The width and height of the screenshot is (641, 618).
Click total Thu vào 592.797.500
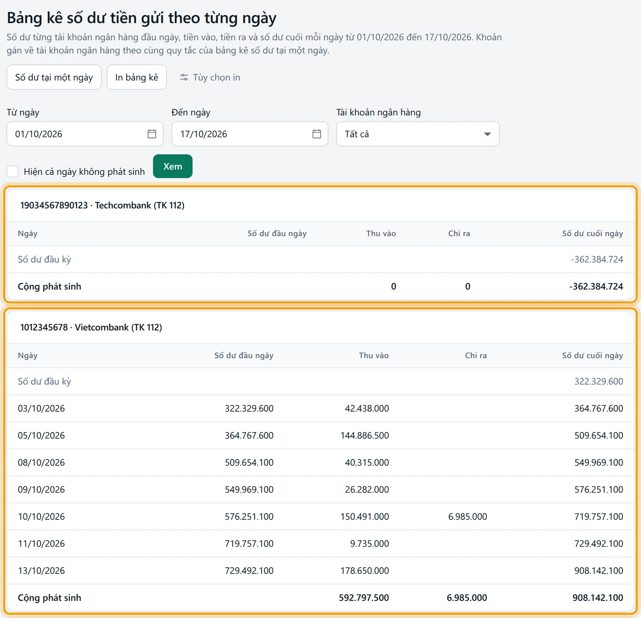point(364,598)
